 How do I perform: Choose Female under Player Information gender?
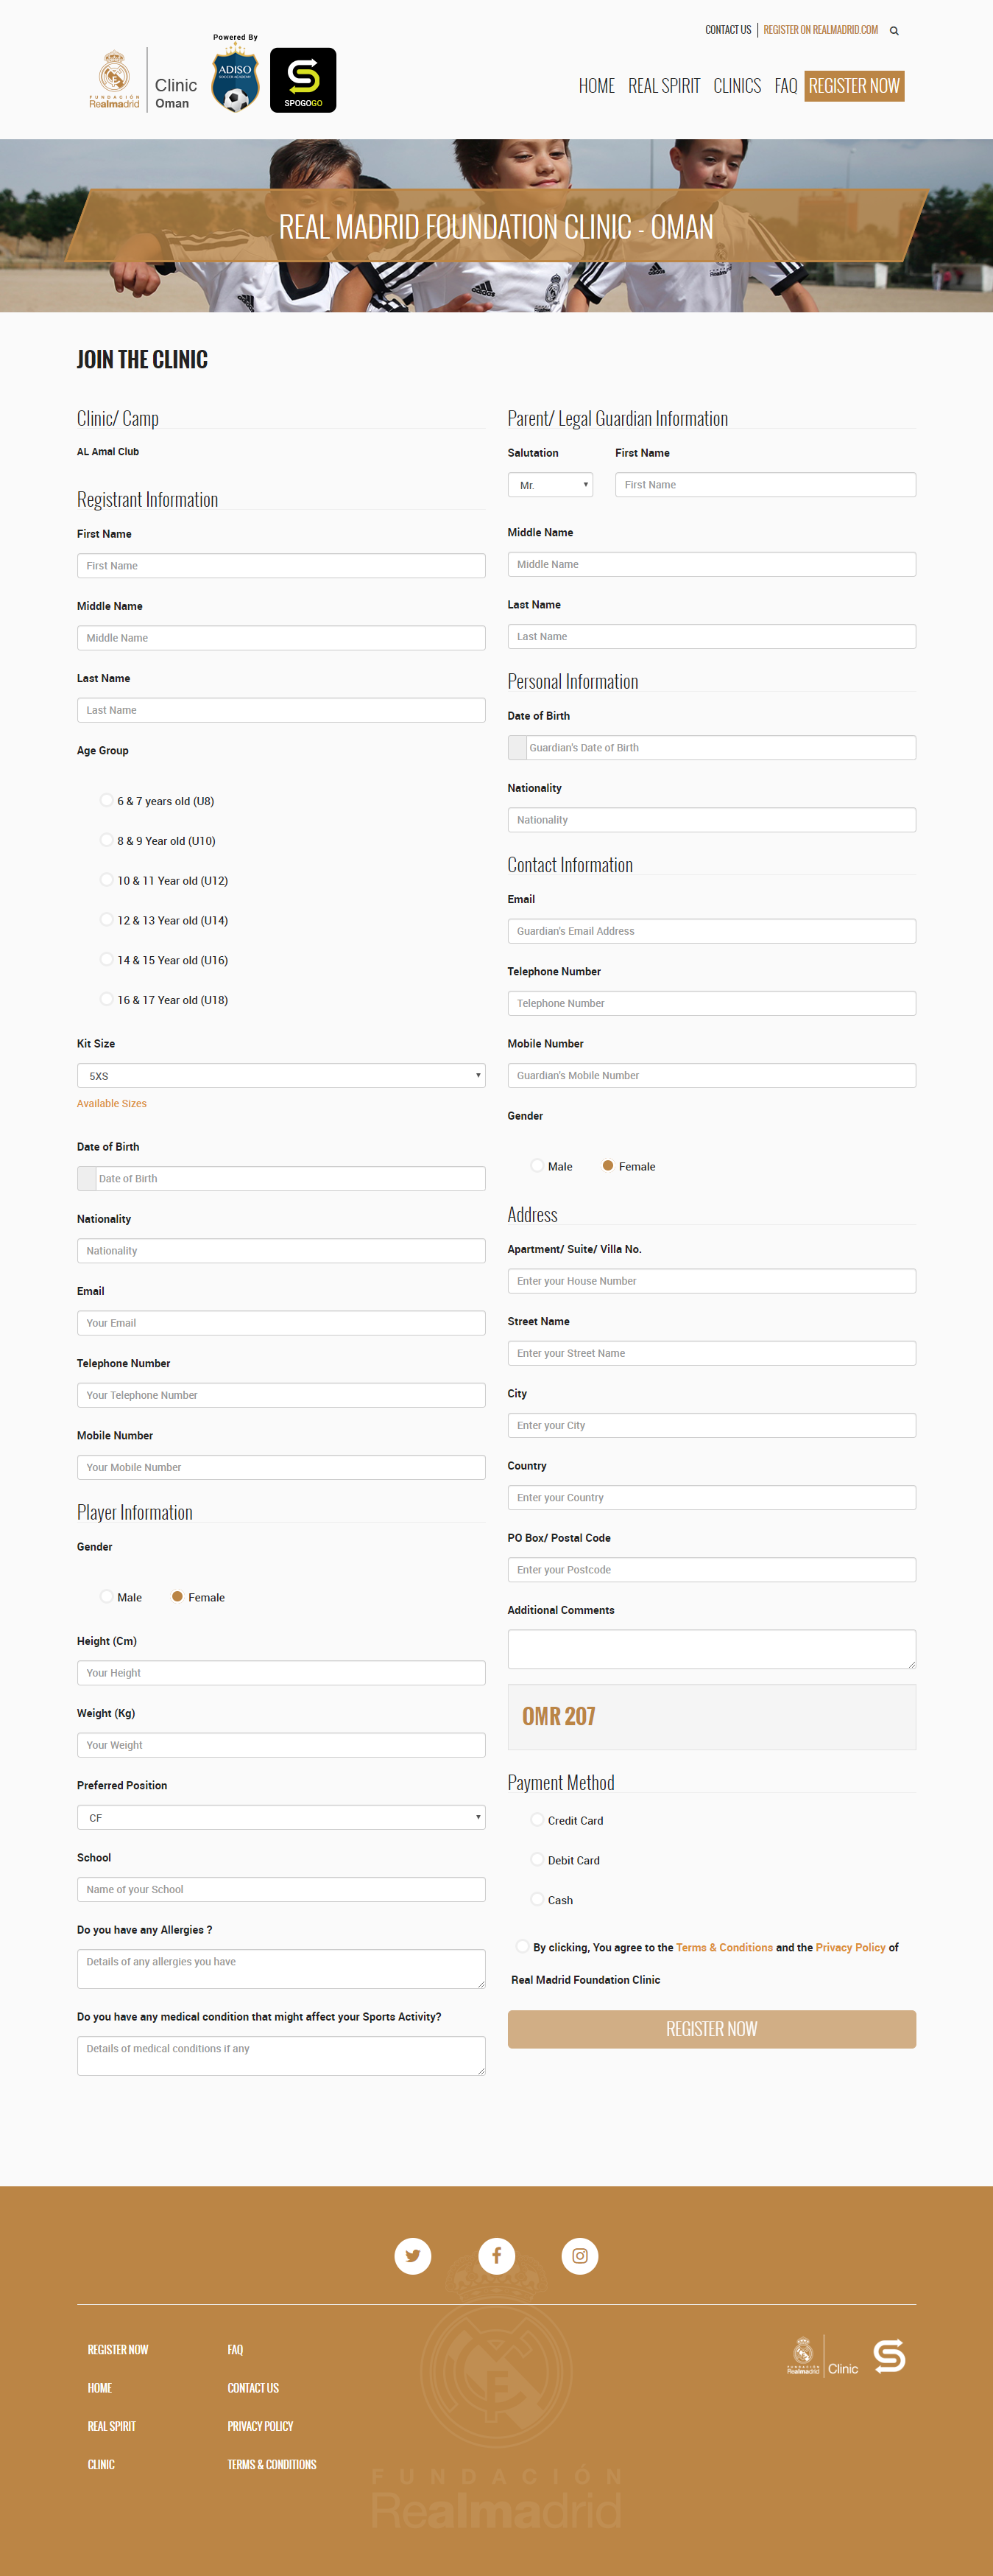pos(177,1596)
